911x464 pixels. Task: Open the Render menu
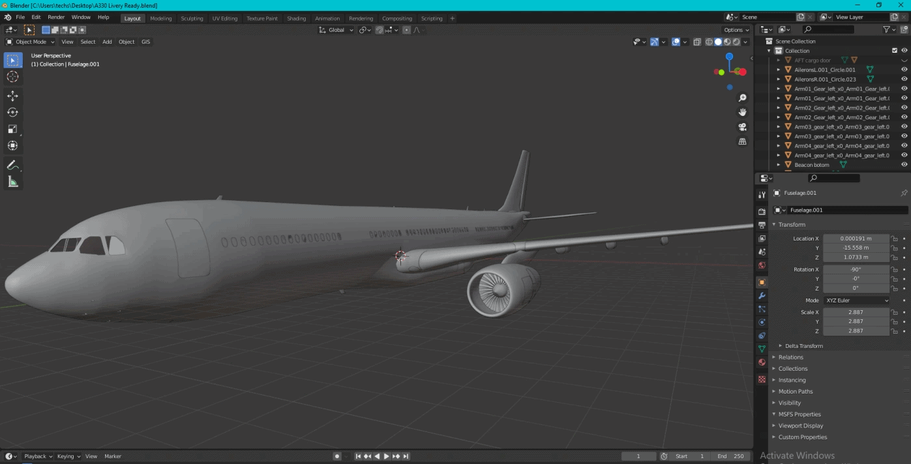56,17
